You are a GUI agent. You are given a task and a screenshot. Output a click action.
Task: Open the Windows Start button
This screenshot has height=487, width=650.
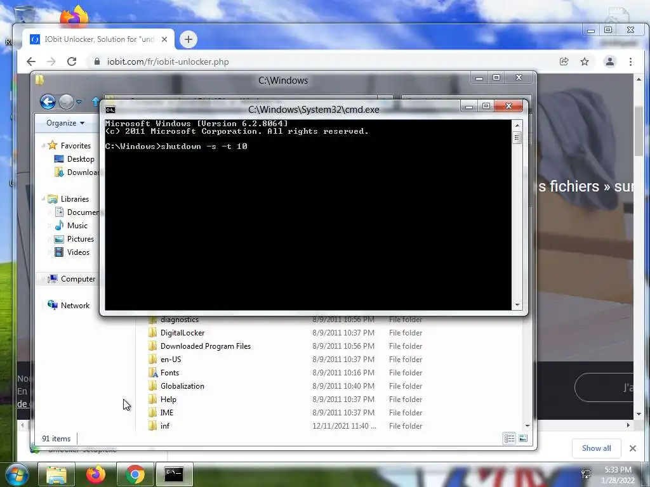coord(17,474)
